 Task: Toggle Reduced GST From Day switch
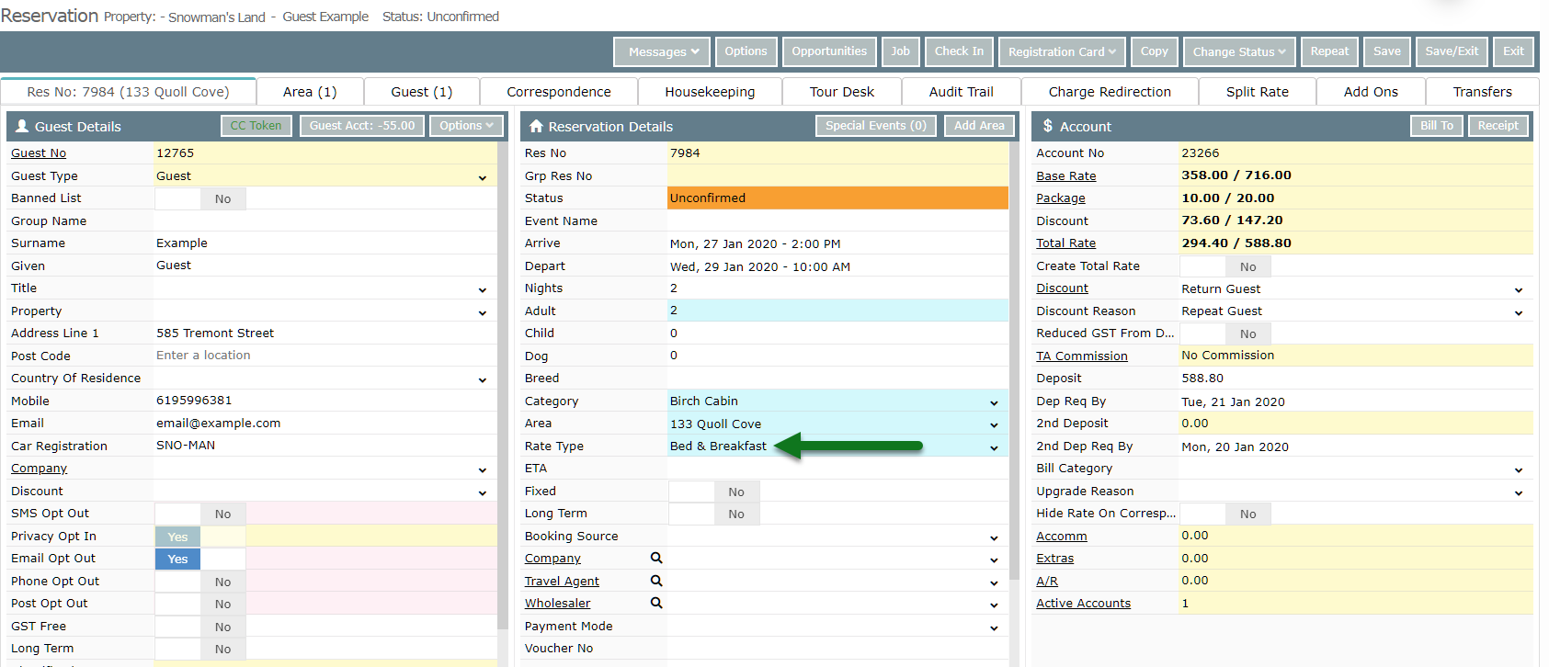coord(1225,333)
